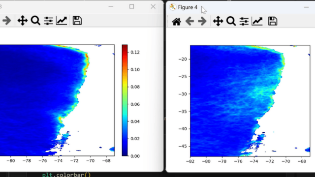Open Edit axis curve parameters in Figure 4

point(257,21)
